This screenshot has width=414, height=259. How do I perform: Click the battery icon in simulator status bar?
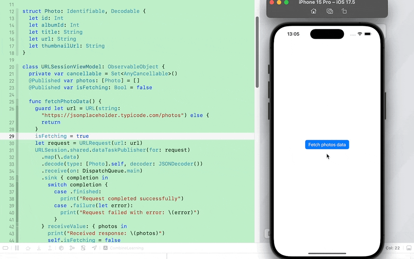click(x=368, y=34)
